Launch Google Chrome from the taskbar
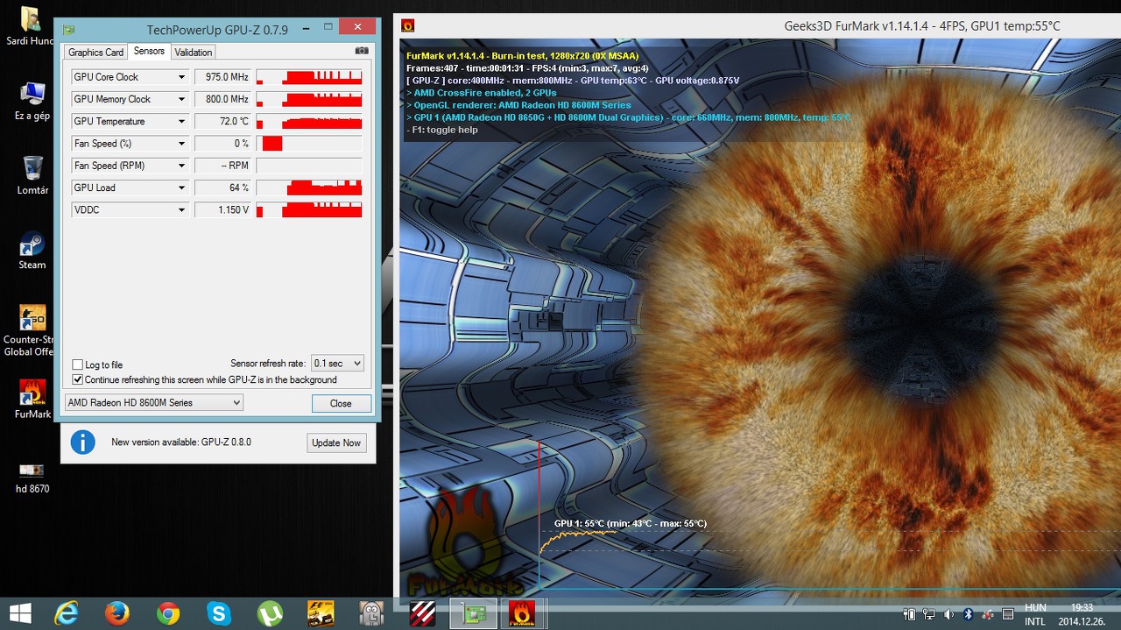This screenshot has width=1121, height=630. [168, 612]
